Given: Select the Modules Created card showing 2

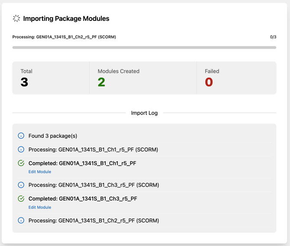Looking at the screenshot, I should (143, 78).
